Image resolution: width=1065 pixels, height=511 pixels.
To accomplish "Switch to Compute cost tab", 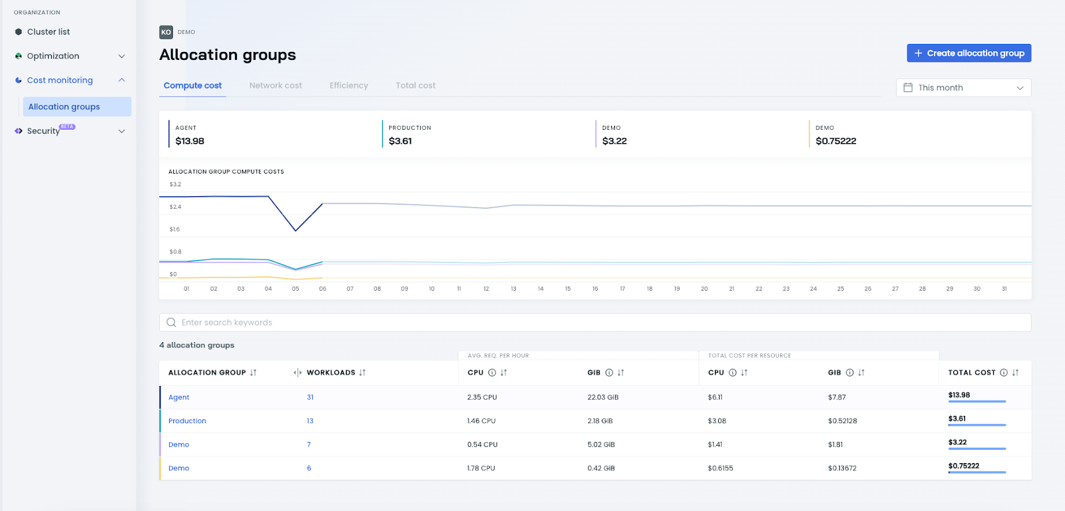I will point(192,86).
